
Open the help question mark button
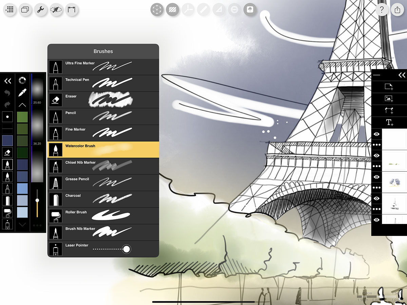pyautogui.click(x=382, y=10)
